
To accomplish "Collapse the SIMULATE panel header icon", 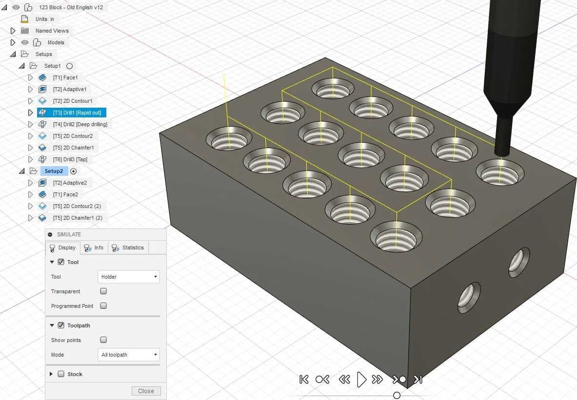I will [x=50, y=234].
